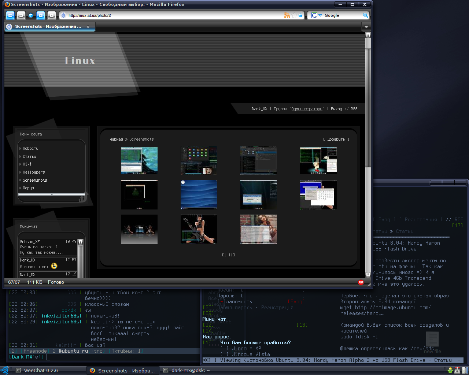Viewport: 469px width, 375px height.
Task: Click the 'Dark_MX' username in the page header
Action: (x=259, y=109)
